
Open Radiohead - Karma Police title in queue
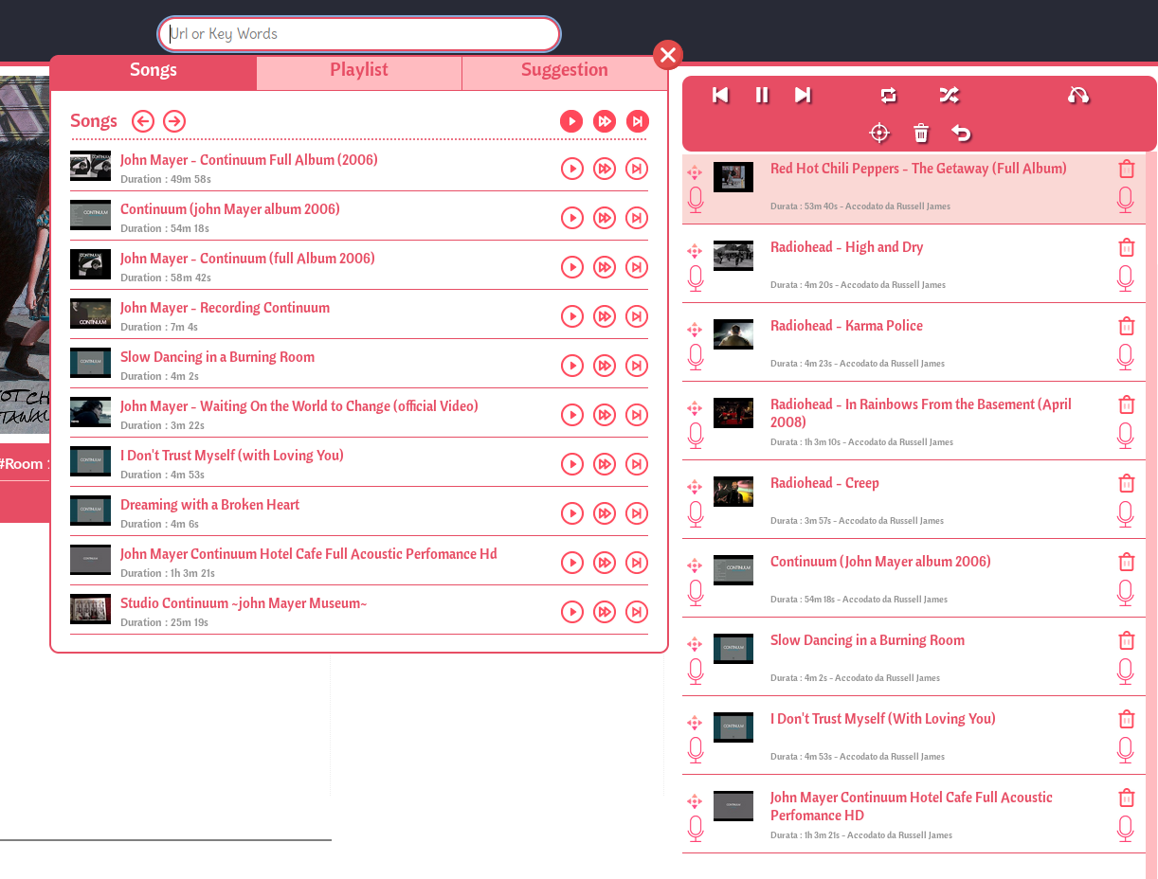click(x=846, y=326)
